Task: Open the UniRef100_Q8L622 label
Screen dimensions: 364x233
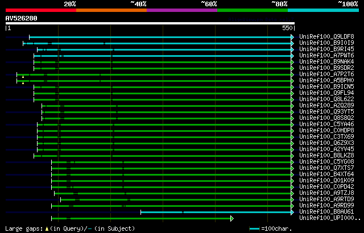Action: point(326,99)
